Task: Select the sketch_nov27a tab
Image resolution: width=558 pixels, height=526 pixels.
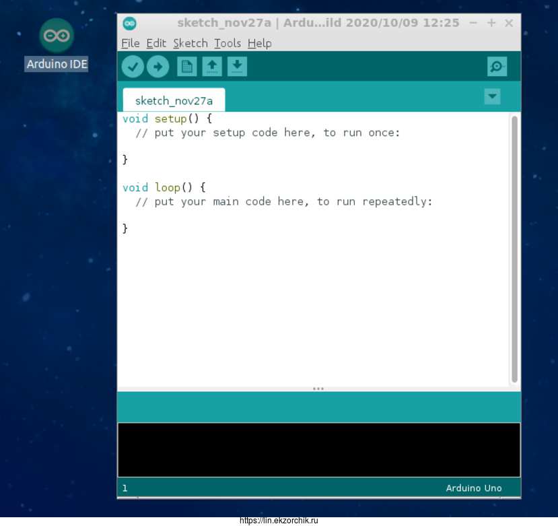Action: point(174,101)
